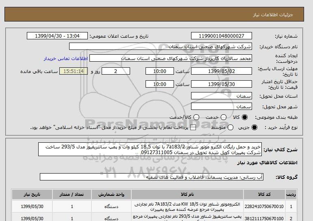
Task: Click product code 2282410750670010
Action: 264,207
